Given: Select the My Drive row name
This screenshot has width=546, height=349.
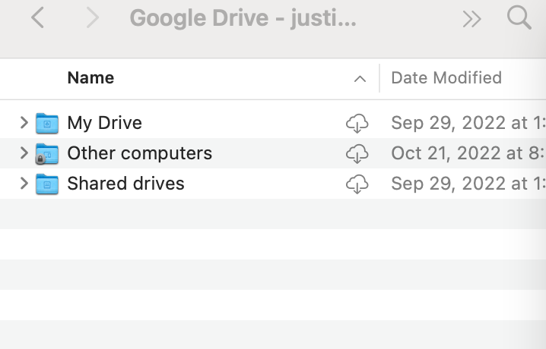Looking at the screenshot, I should [x=104, y=123].
